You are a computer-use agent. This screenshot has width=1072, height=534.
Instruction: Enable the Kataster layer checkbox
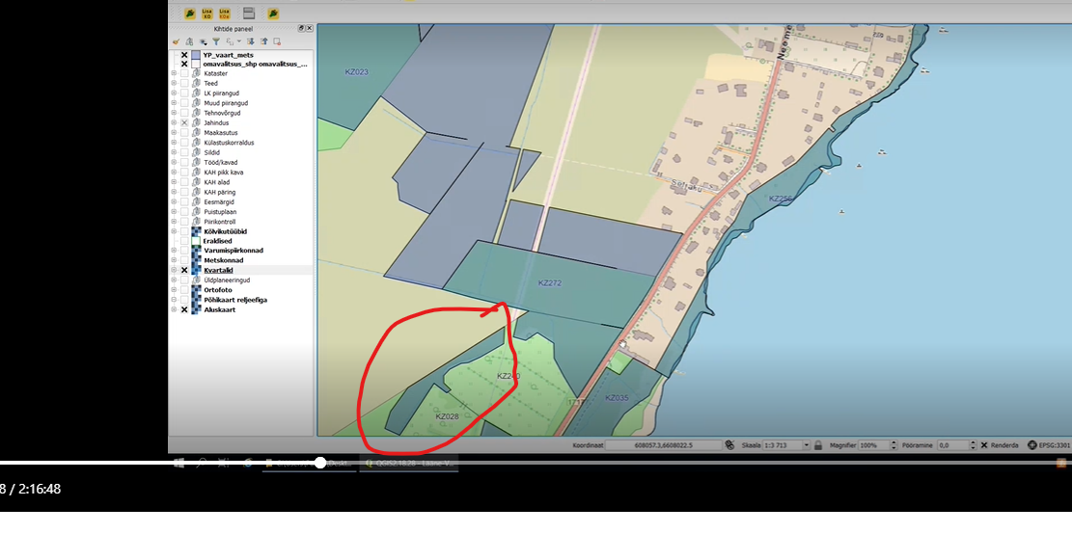(x=184, y=73)
